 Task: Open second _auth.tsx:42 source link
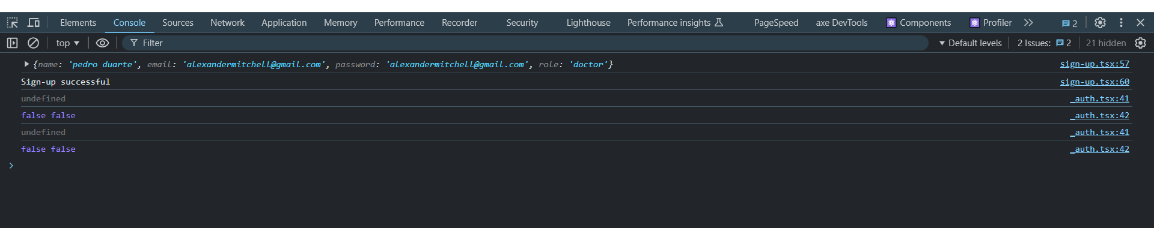click(1099, 149)
